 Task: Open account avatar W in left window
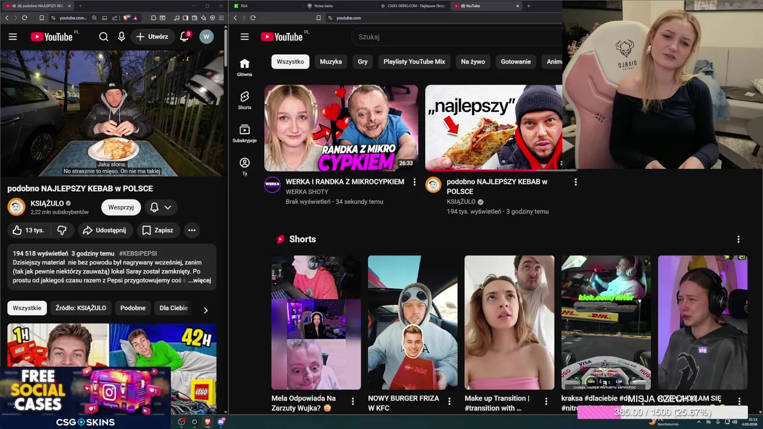point(206,36)
